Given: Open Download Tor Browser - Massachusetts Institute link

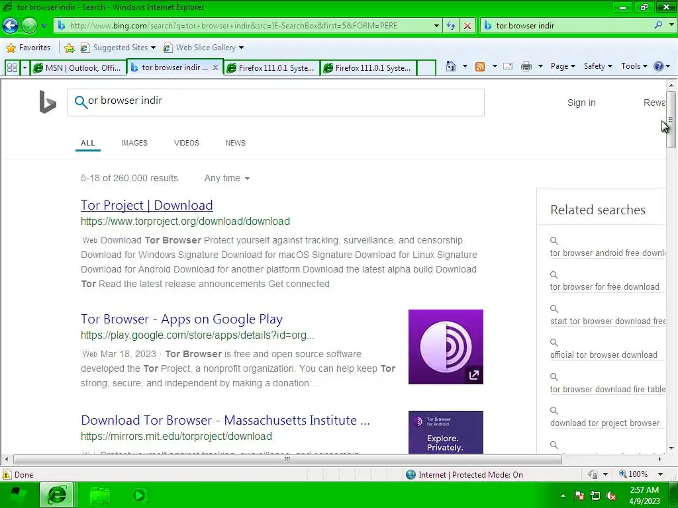Looking at the screenshot, I should [225, 420].
